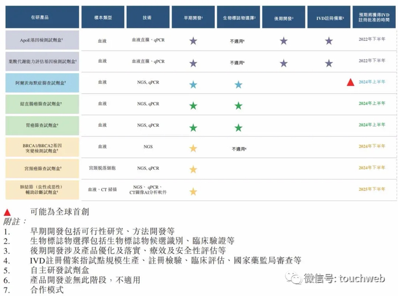The width and height of the screenshot is (398, 296).
Task: Select the 胃癌篩查試劑盒 product cell
Action: click(x=42, y=126)
